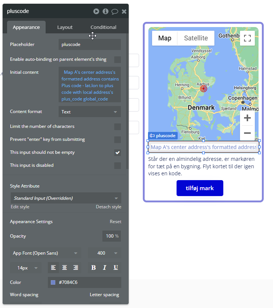Click the #7084C6 color hex field
This screenshot has height=308, width=273.
[85, 282]
